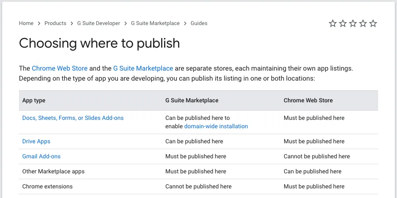Visit the Drive Apps link
The height and width of the screenshot is (198, 397).
pos(36,142)
